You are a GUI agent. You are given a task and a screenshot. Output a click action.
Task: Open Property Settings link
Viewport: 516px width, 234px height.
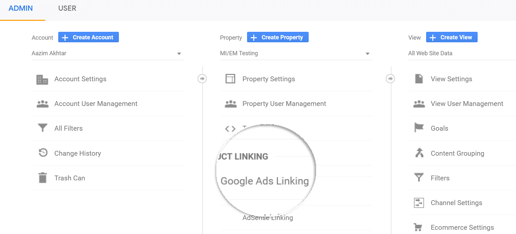269,79
